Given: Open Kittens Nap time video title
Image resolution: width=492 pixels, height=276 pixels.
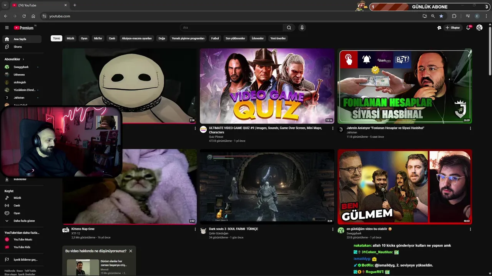Looking at the screenshot, I should (x=83, y=229).
